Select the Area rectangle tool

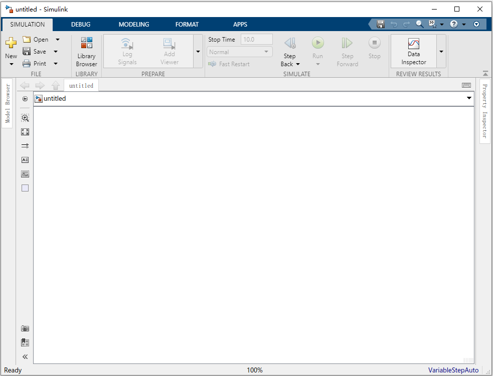click(25, 188)
